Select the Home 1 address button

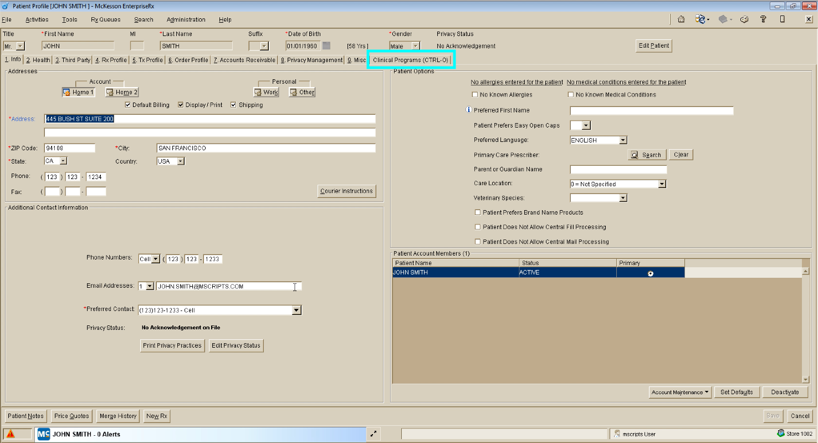[x=78, y=92]
